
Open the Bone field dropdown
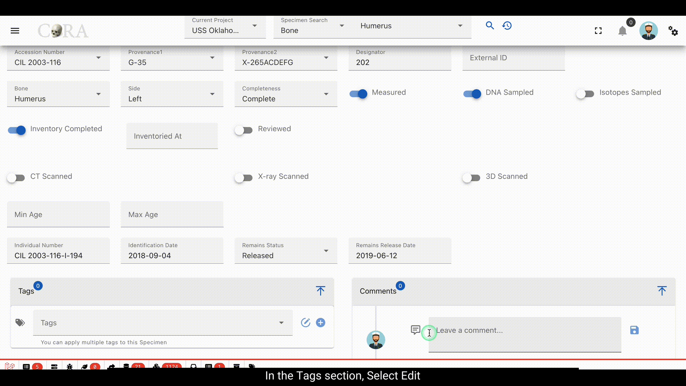58,94
